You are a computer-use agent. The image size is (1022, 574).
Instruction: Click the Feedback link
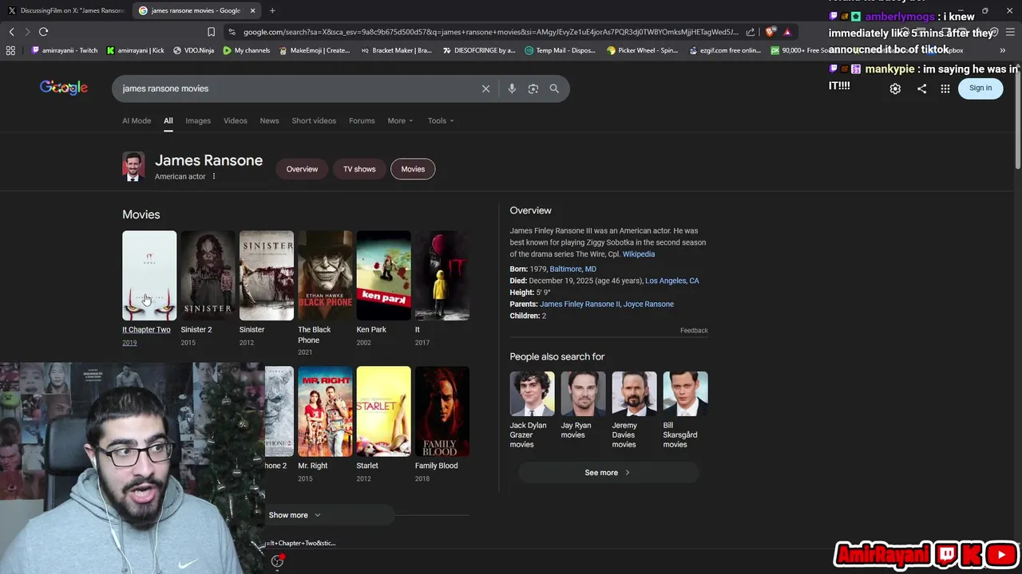pos(694,330)
